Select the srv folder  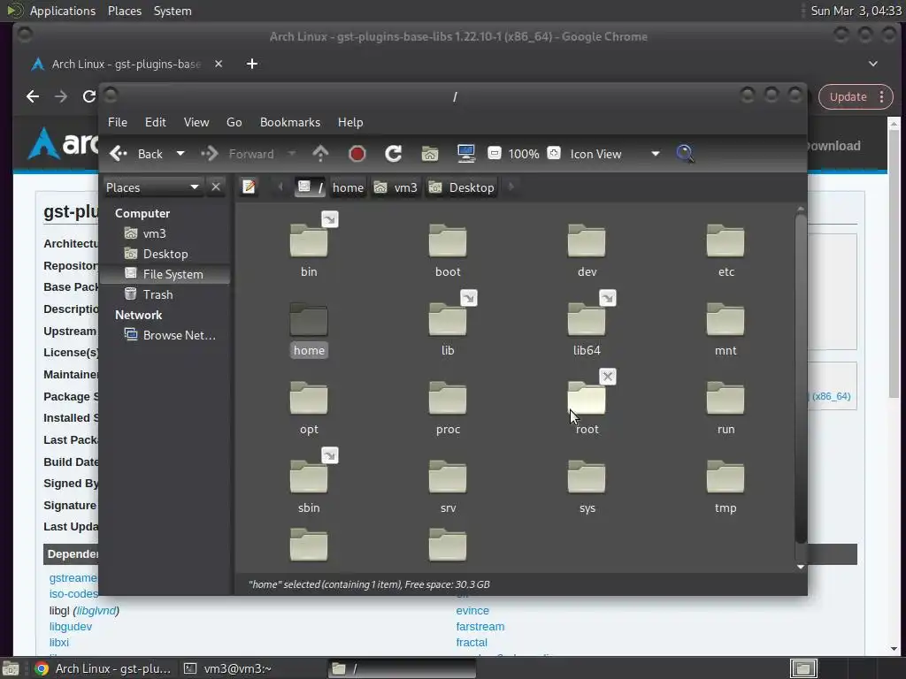(447, 477)
